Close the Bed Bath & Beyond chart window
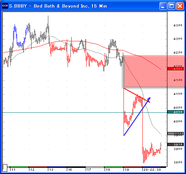186x174 pixels. click(x=180, y=6)
